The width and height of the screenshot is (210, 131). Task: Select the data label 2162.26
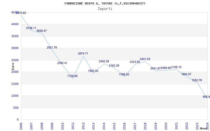tap(114, 66)
